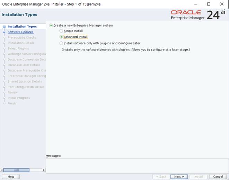The height and width of the screenshot is (180, 229).
Task: Cancel the installer
Action: [x=218, y=177]
